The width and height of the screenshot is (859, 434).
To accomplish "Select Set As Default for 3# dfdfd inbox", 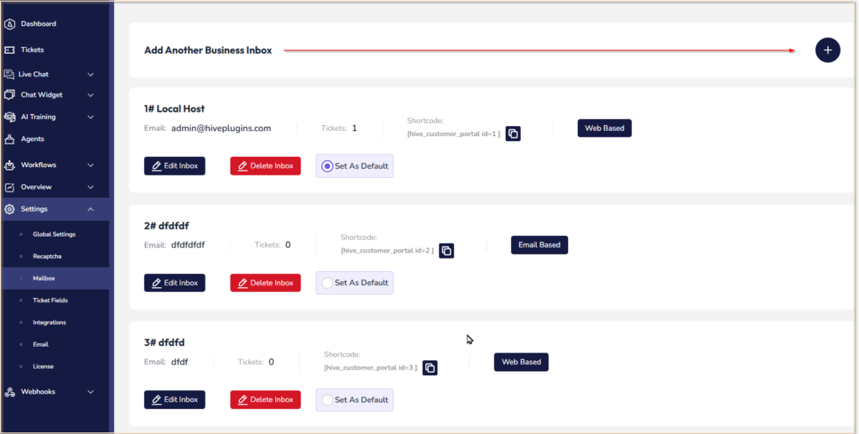I will [355, 400].
